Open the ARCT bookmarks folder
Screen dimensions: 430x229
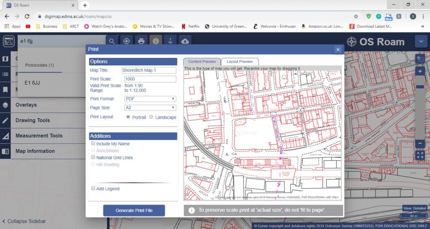tap(71, 26)
